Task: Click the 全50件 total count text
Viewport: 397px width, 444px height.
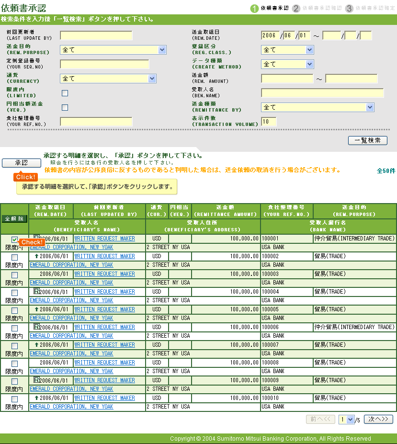Action: (386, 171)
